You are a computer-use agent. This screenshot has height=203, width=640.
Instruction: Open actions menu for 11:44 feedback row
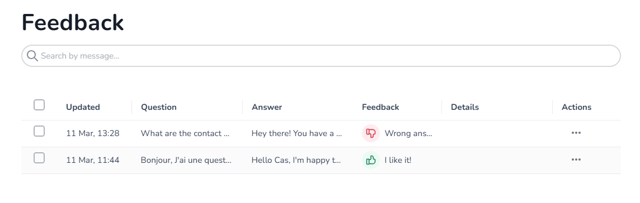tap(576, 160)
